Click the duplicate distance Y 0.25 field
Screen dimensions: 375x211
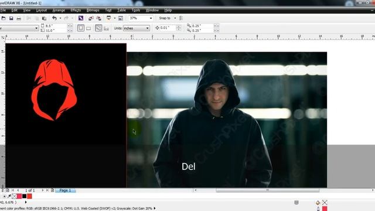point(202,30)
